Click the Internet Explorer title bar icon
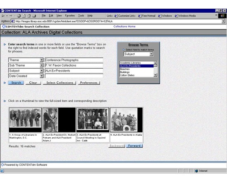This screenshot has height=182, width=227. coord(2,11)
